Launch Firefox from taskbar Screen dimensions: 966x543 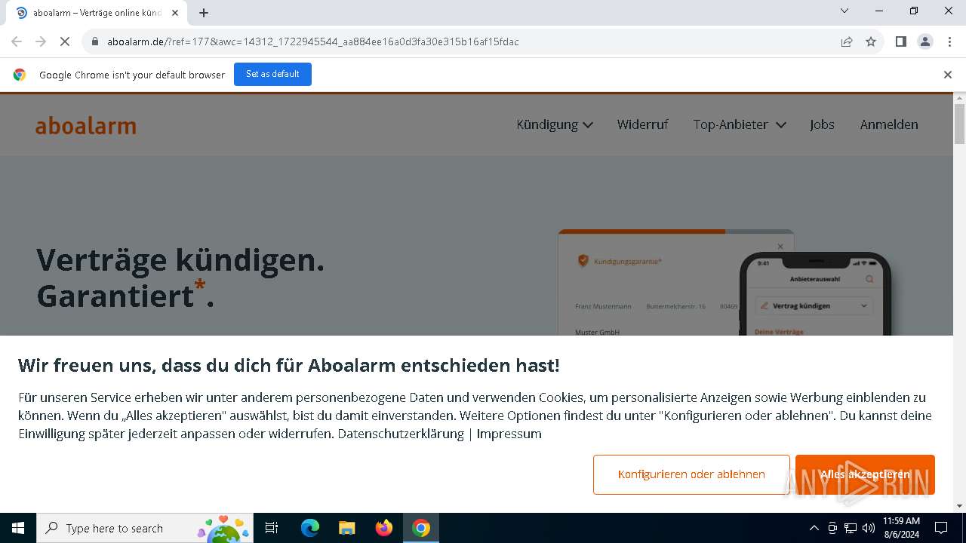click(384, 528)
